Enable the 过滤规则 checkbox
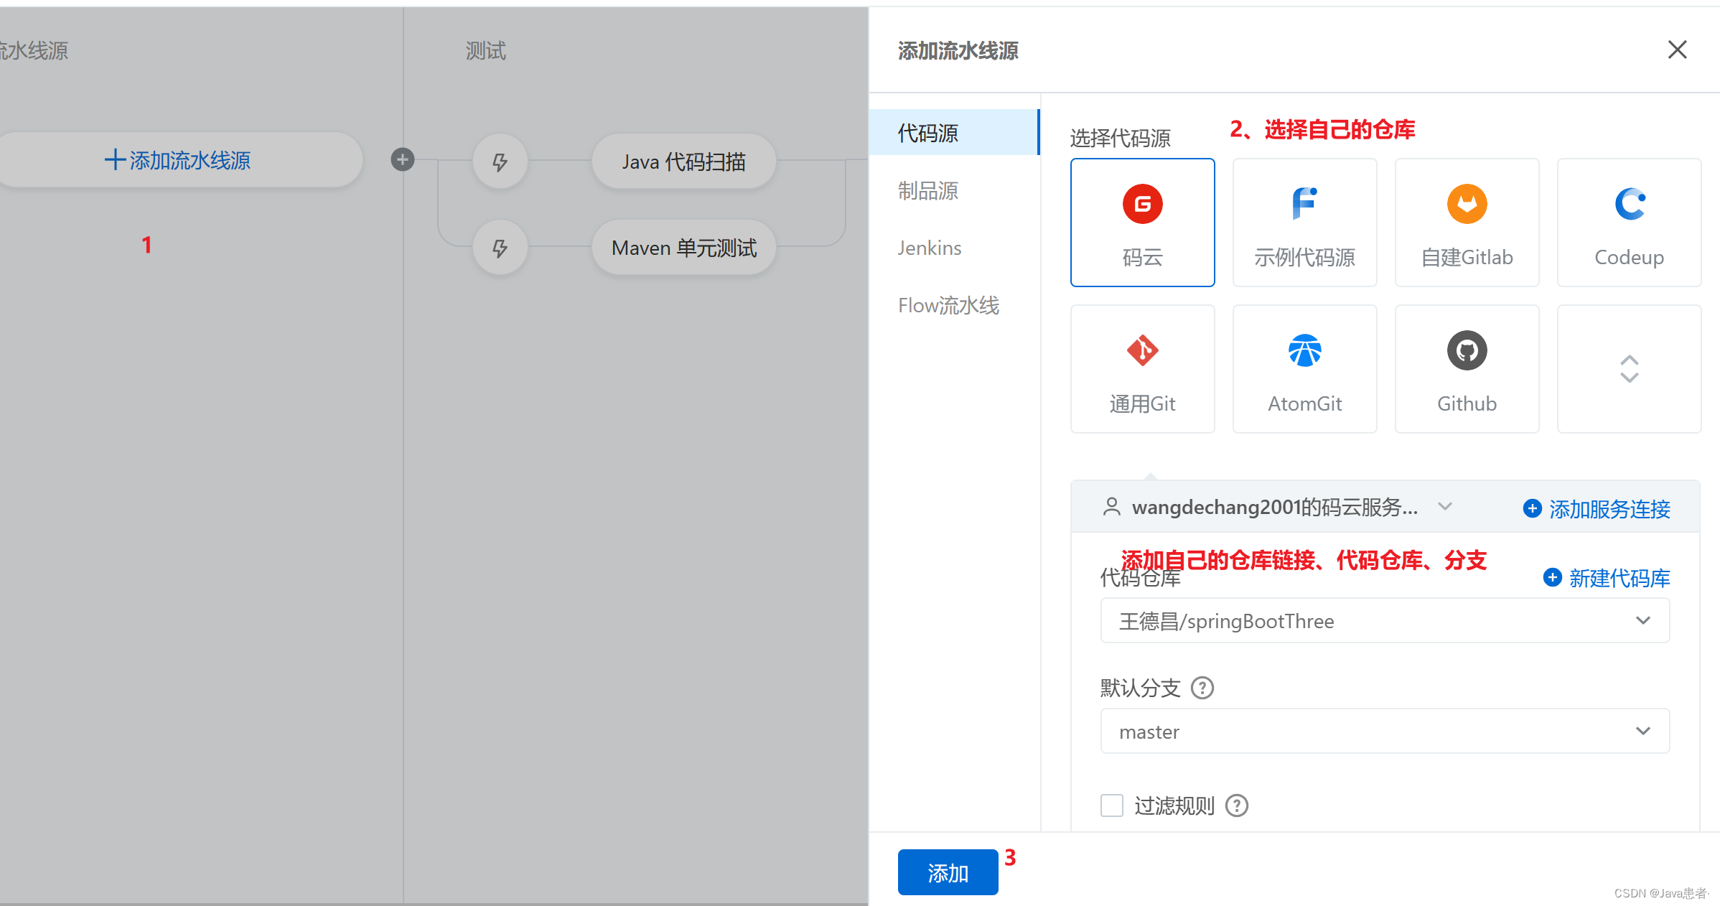1720x906 pixels. [1112, 805]
